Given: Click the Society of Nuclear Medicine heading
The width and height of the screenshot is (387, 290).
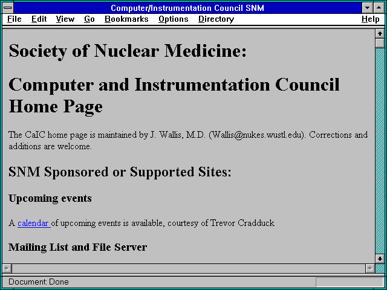Looking at the screenshot, I should (128, 51).
